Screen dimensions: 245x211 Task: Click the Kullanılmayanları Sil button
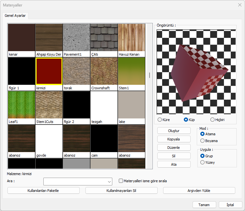[x=121, y=191]
